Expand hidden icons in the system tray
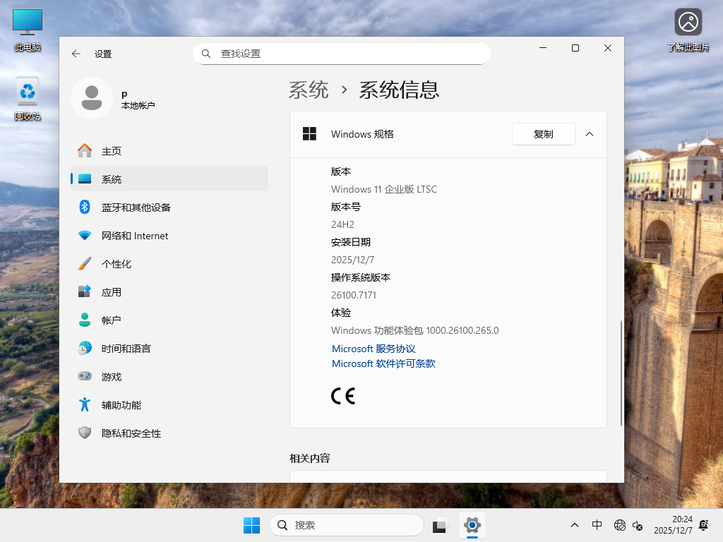Viewport: 723px width, 542px height. 574,525
